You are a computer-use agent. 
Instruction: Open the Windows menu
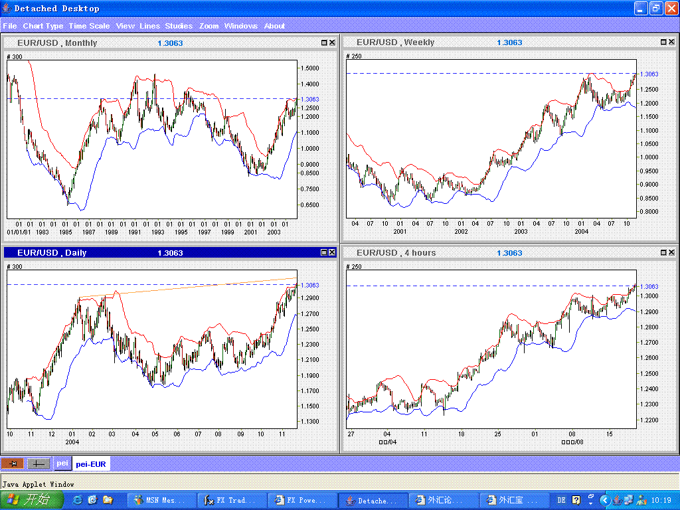click(x=240, y=26)
